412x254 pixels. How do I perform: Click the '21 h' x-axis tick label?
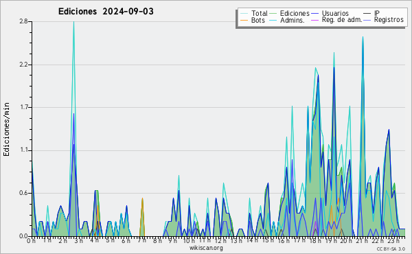362,241
